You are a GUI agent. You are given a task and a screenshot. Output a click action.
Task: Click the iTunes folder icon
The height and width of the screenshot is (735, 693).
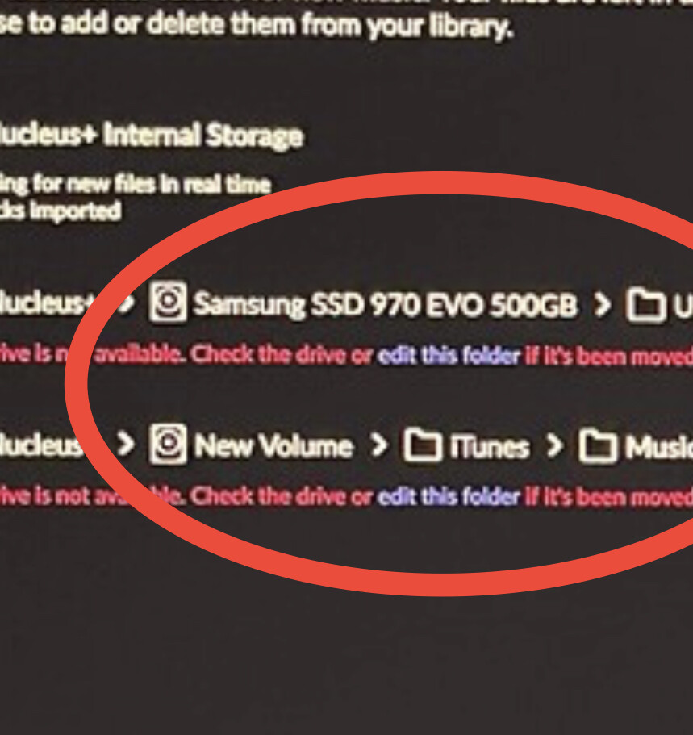tap(423, 445)
